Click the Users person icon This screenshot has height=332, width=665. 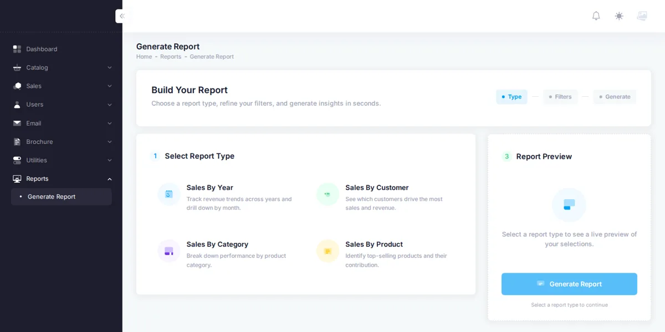tap(17, 105)
